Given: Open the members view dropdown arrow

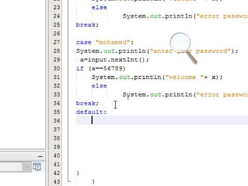Looking at the screenshot, I should [26, 167].
